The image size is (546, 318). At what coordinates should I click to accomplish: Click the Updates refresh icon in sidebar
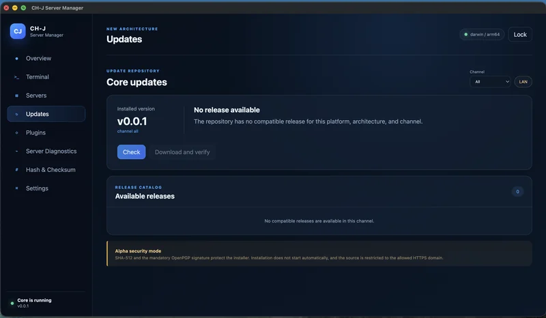coord(16,114)
